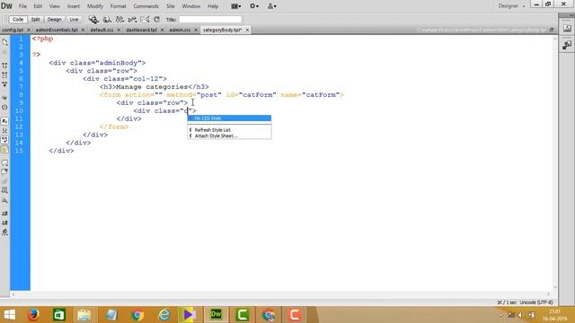The width and height of the screenshot is (575, 323).
Task: Open the View menu
Action: tap(54, 6)
